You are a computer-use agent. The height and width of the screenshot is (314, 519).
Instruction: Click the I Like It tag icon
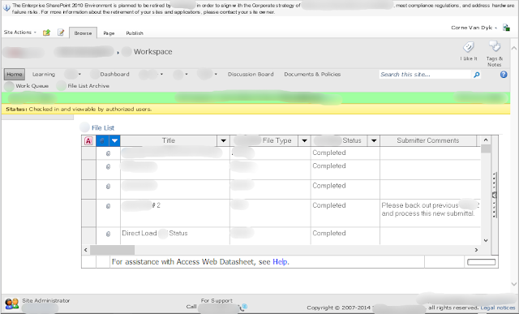tap(469, 47)
